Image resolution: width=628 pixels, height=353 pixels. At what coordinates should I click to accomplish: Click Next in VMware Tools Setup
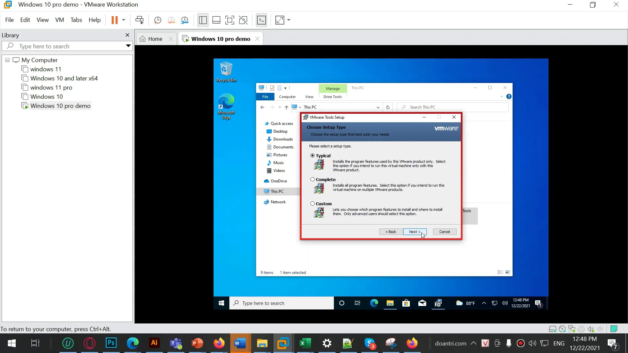click(x=415, y=231)
